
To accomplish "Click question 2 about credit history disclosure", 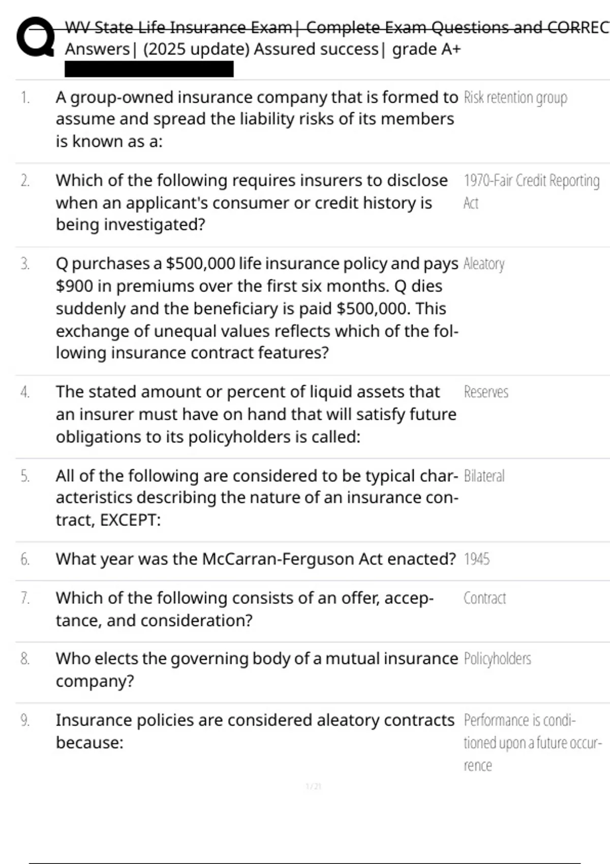I will (251, 202).
